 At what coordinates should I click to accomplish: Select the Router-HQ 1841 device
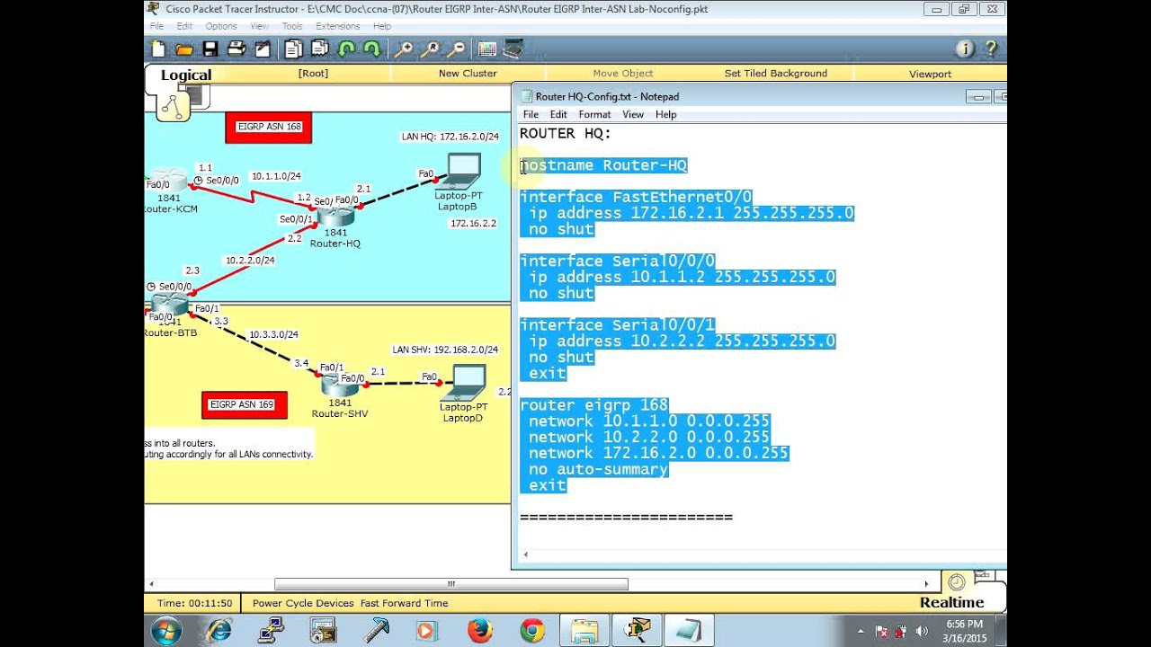(x=336, y=216)
